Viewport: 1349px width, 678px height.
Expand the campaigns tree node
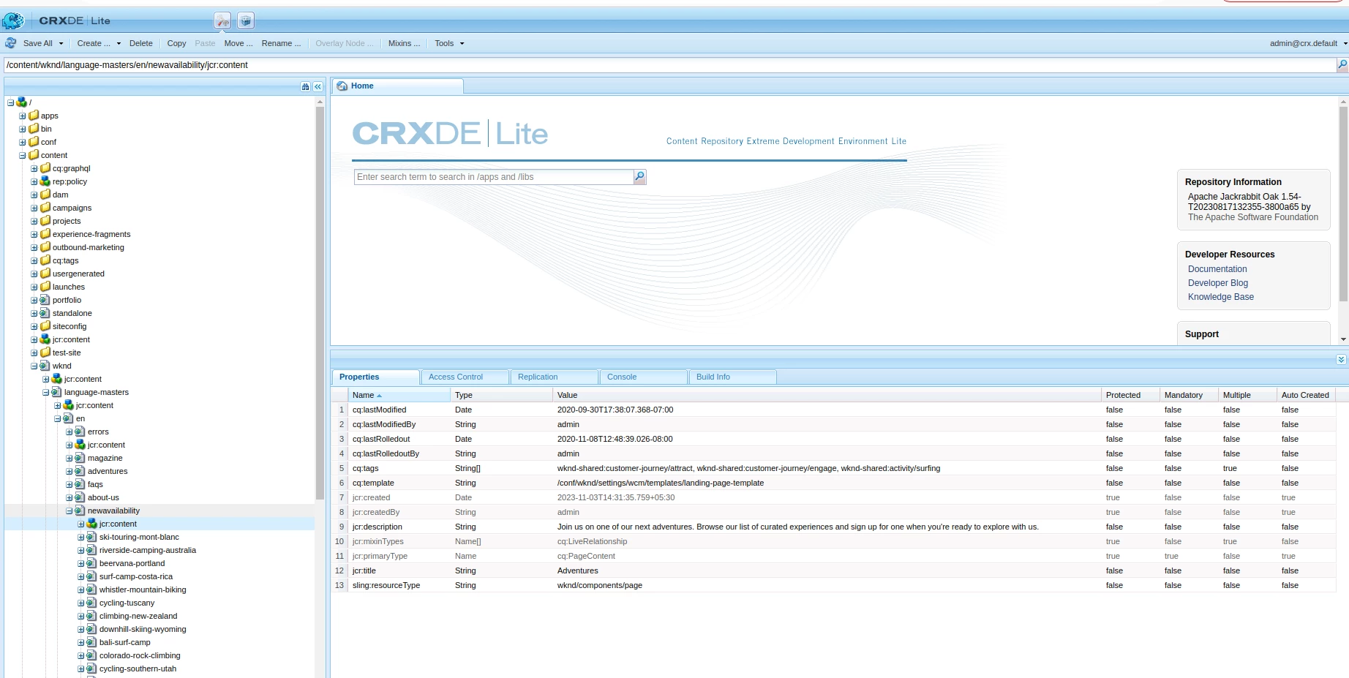(x=34, y=208)
